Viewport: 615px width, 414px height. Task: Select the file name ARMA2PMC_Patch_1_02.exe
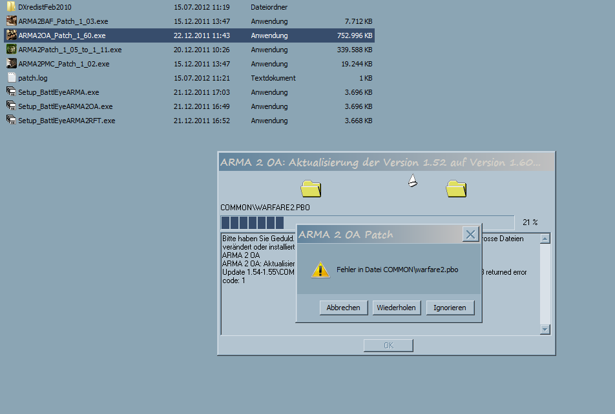tap(64, 64)
